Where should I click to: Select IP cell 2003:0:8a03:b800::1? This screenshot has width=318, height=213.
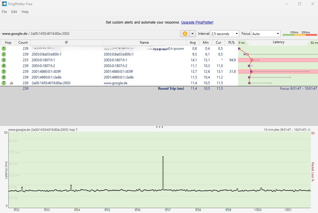(47, 54)
